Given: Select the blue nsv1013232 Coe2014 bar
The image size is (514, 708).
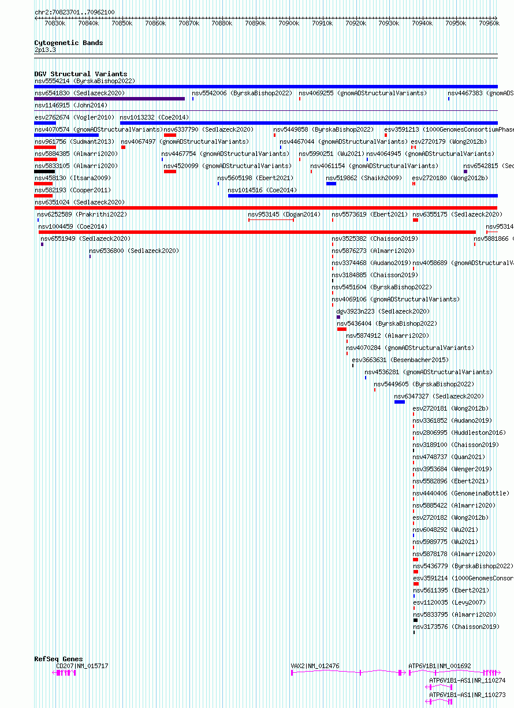Looking at the screenshot, I should point(309,123).
